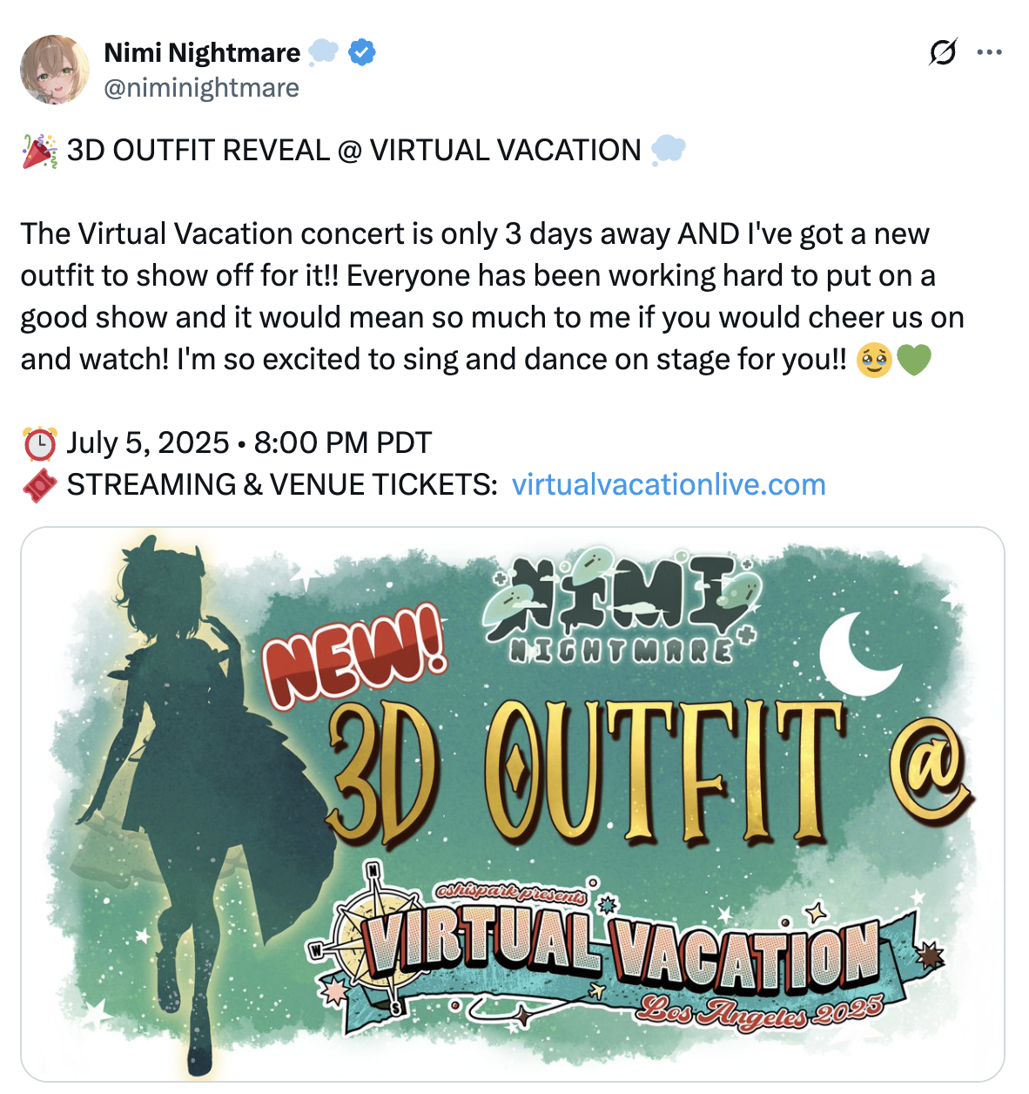Click the teary smiling face emoji
The image size is (1029, 1094).
coord(874,360)
